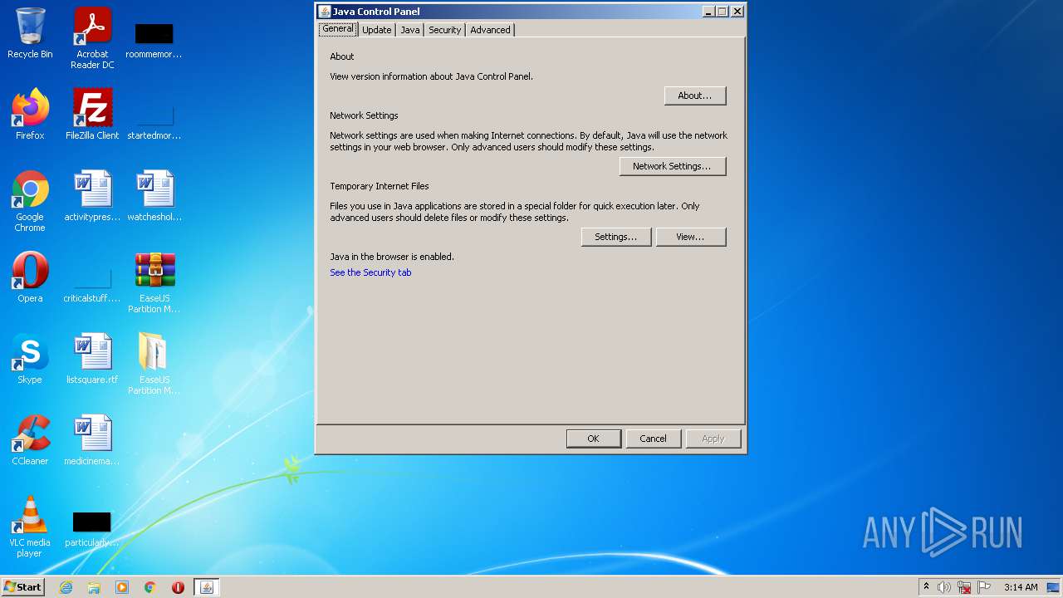The image size is (1063, 598).
Task: Click the taskbar clock showing 3:14 AM
Action: point(1021,587)
